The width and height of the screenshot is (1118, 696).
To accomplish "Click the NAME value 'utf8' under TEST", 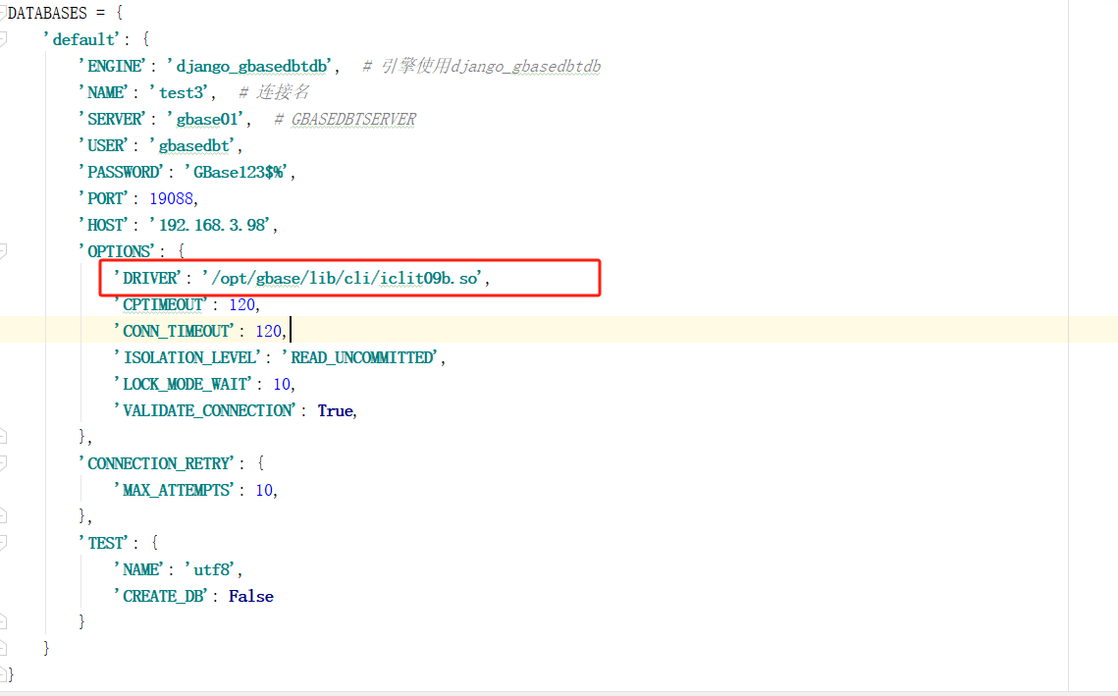I will 211,568.
